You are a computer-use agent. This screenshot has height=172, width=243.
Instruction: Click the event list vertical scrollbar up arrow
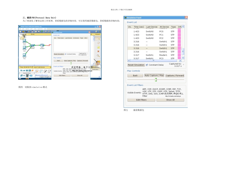[x=183, y=27]
